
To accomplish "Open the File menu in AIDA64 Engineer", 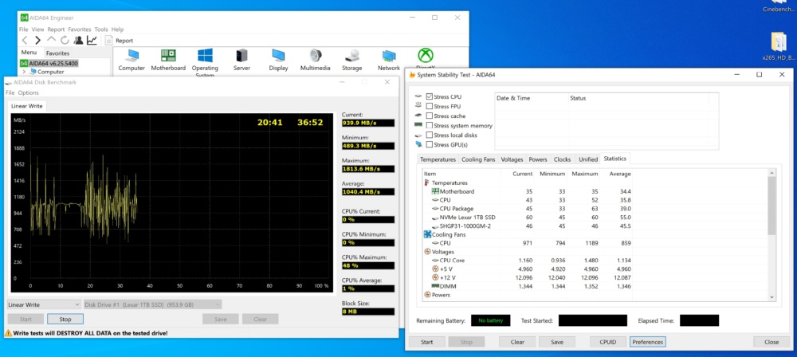I will [23, 29].
